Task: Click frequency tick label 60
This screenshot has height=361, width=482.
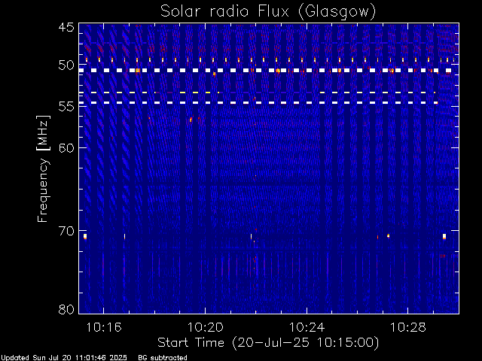Action: point(66,148)
